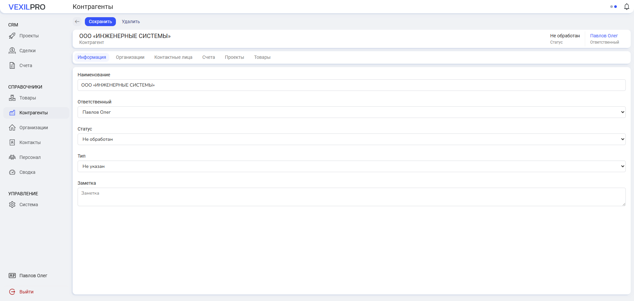The image size is (634, 301).
Task: Open Сводка using the gauge icon
Action: point(12,172)
